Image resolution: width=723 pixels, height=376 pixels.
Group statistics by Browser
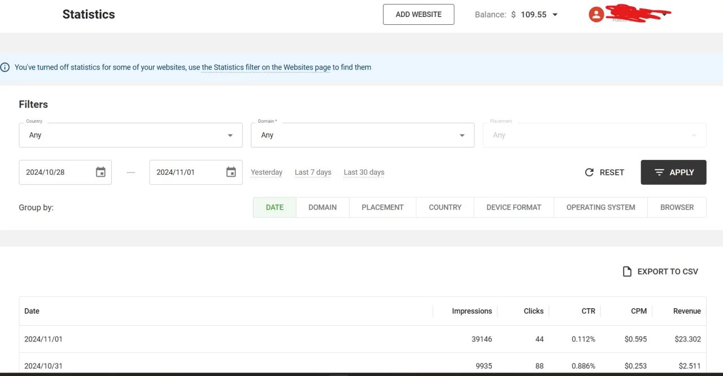pyautogui.click(x=677, y=207)
